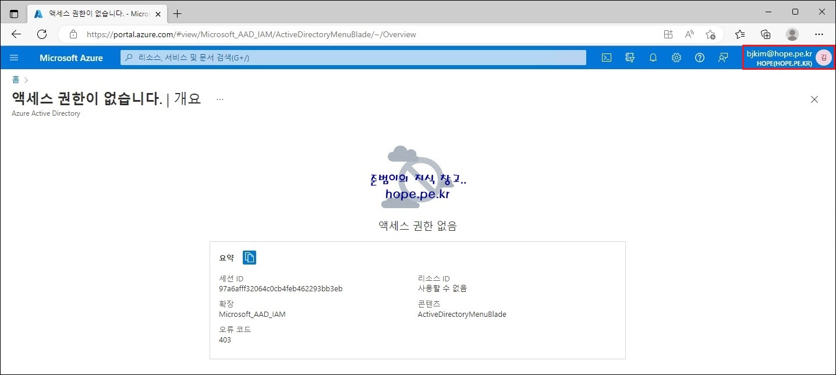Navigate to the 홈 breadcrumb
836x375 pixels.
[16, 80]
